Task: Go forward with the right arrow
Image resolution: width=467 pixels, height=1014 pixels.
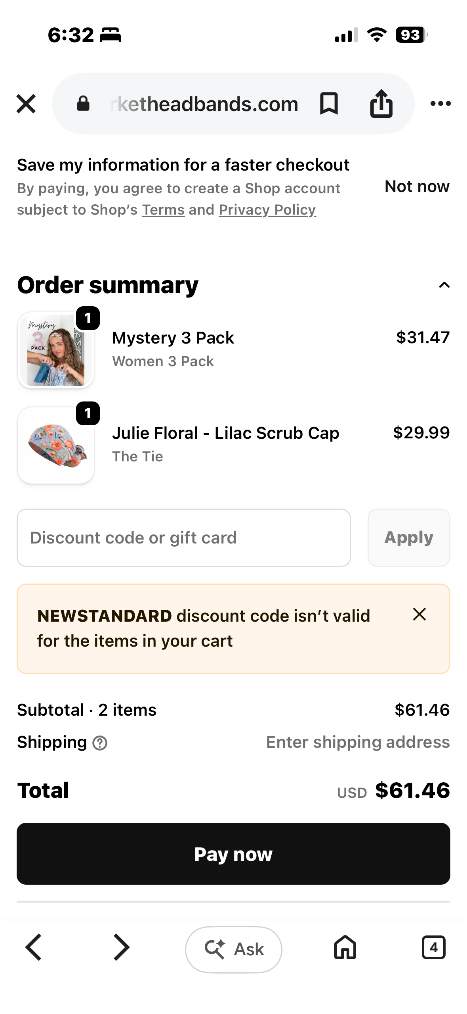Action: coord(121,947)
